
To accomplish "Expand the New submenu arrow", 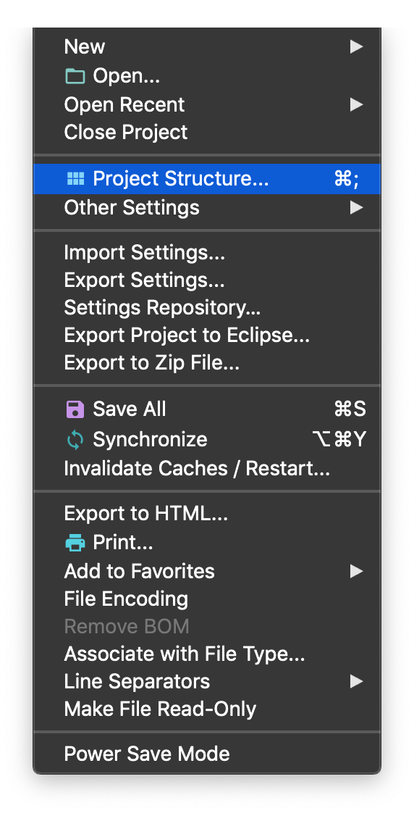I will click(356, 47).
